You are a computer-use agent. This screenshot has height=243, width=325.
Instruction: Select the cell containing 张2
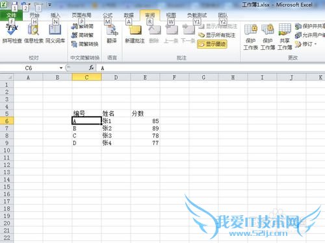(x=116, y=128)
